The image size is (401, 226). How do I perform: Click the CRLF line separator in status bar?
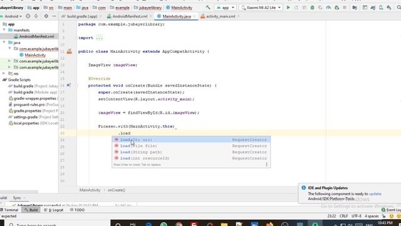[343, 216]
